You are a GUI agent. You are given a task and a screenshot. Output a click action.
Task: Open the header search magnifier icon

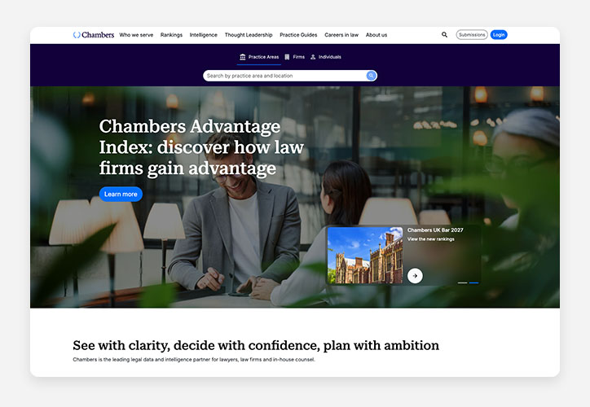[444, 34]
